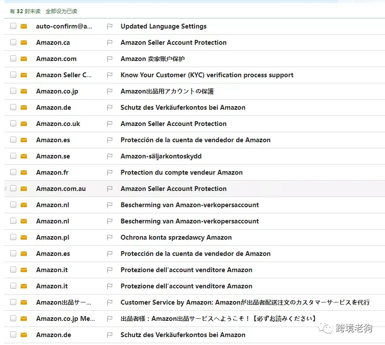Click envelope icon of Amazon Seller C... email
Screen dimensions: 385x345
[24, 75]
